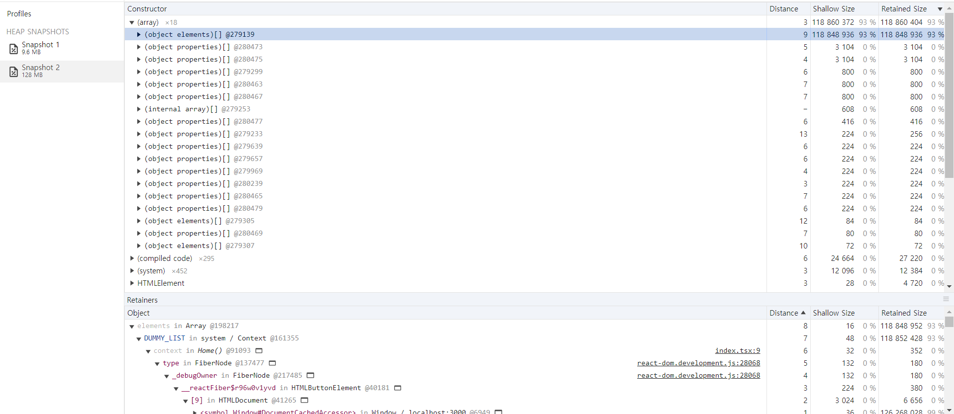Select Snapshot 1 heap snapshot icon

click(x=14, y=49)
